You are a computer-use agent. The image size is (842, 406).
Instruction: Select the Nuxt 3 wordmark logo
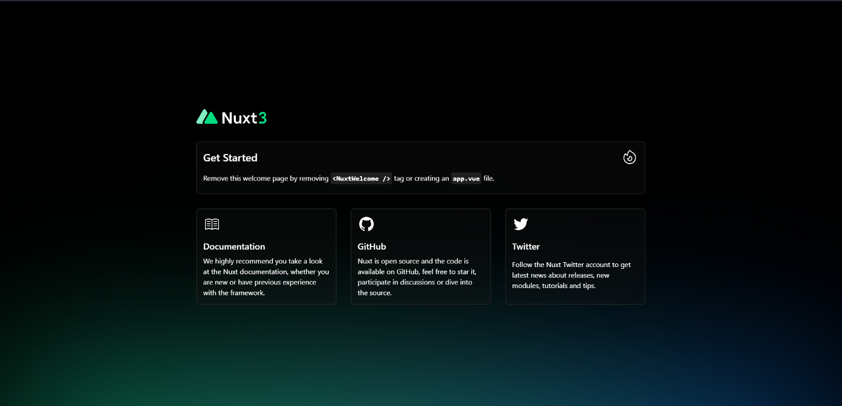pos(232,117)
